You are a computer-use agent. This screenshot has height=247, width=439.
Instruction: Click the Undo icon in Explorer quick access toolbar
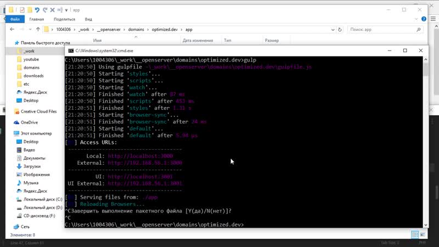(37, 10)
